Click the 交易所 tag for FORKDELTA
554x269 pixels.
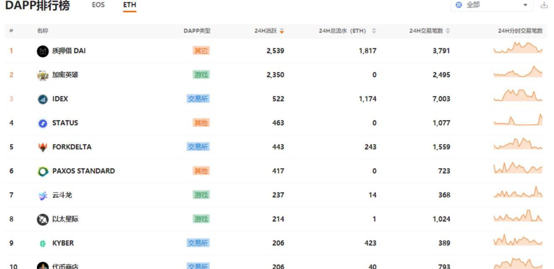coord(198,147)
